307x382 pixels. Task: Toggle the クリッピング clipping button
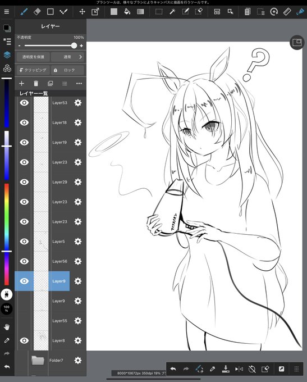pyautogui.click(x=33, y=70)
